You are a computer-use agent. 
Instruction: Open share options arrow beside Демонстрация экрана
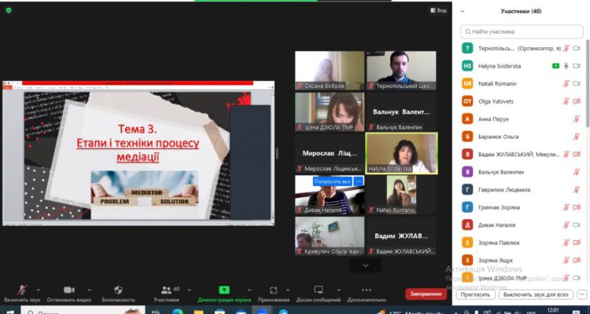click(x=249, y=290)
